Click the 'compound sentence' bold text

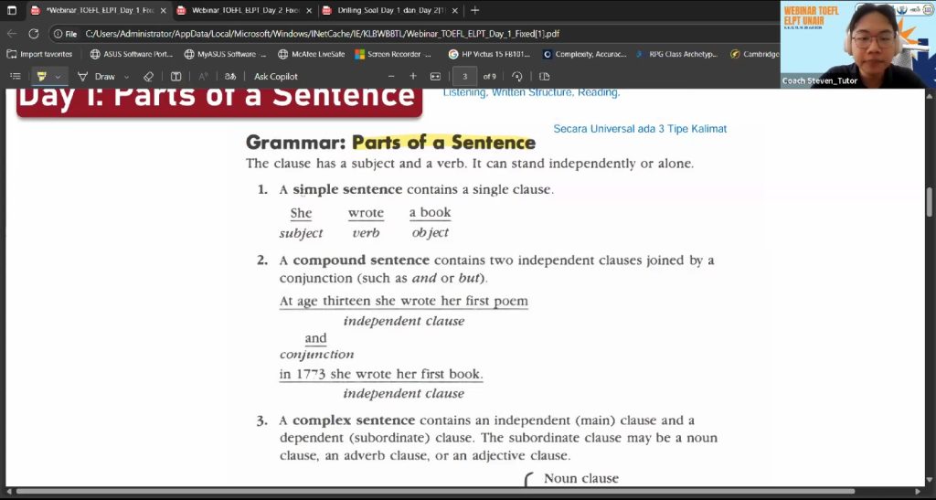click(361, 261)
